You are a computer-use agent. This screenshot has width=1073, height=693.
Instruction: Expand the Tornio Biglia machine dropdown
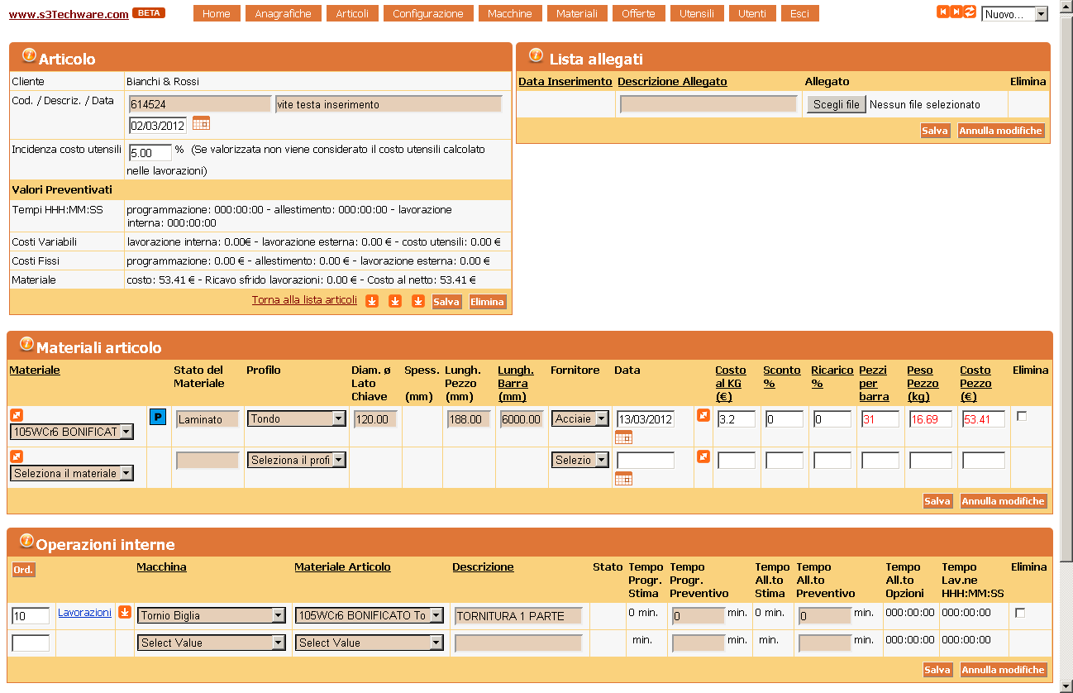(211, 616)
